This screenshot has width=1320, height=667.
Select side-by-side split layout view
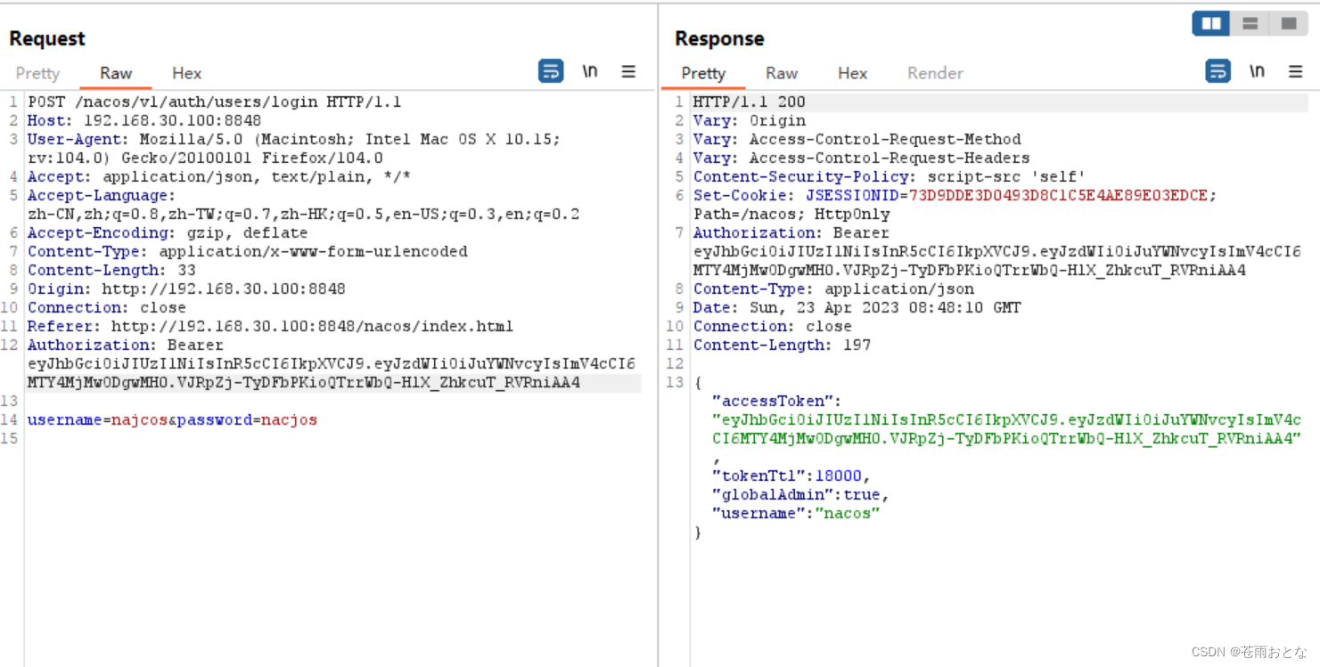point(1211,24)
